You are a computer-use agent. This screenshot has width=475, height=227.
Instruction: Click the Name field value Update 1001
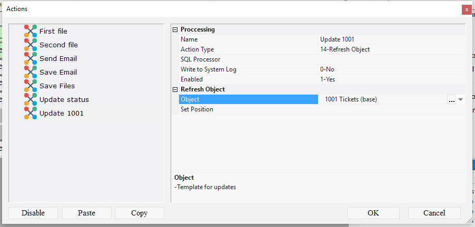pos(337,39)
